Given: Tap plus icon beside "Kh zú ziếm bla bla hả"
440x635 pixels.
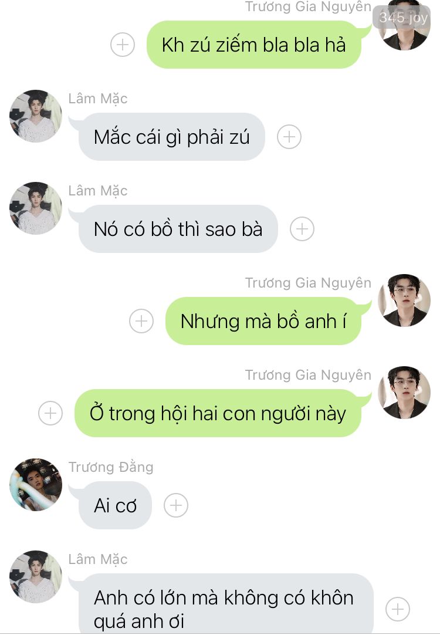Looking at the screenshot, I should [122, 45].
